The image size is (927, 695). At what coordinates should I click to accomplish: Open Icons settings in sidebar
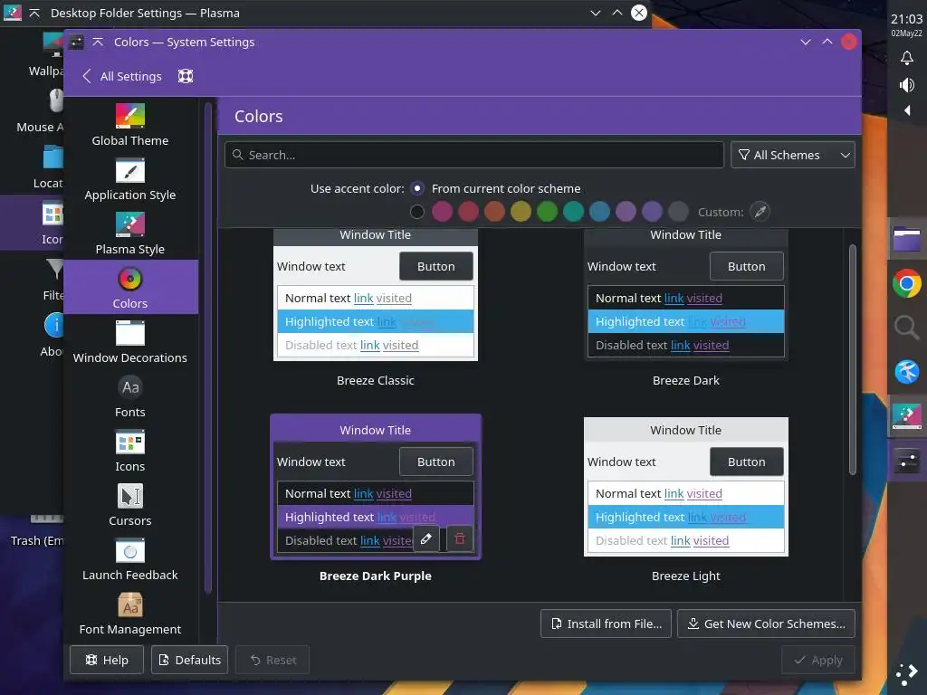point(130,451)
